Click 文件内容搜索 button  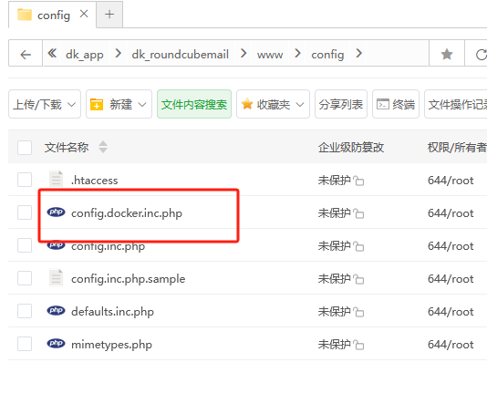pos(194,104)
